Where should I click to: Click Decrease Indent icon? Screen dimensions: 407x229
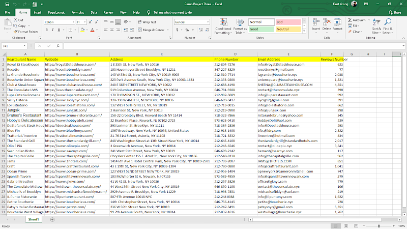click(x=126, y=30)
